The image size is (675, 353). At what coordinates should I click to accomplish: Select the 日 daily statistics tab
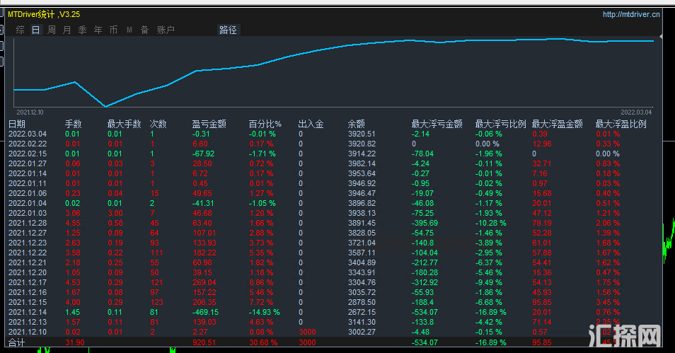(35, 30)
